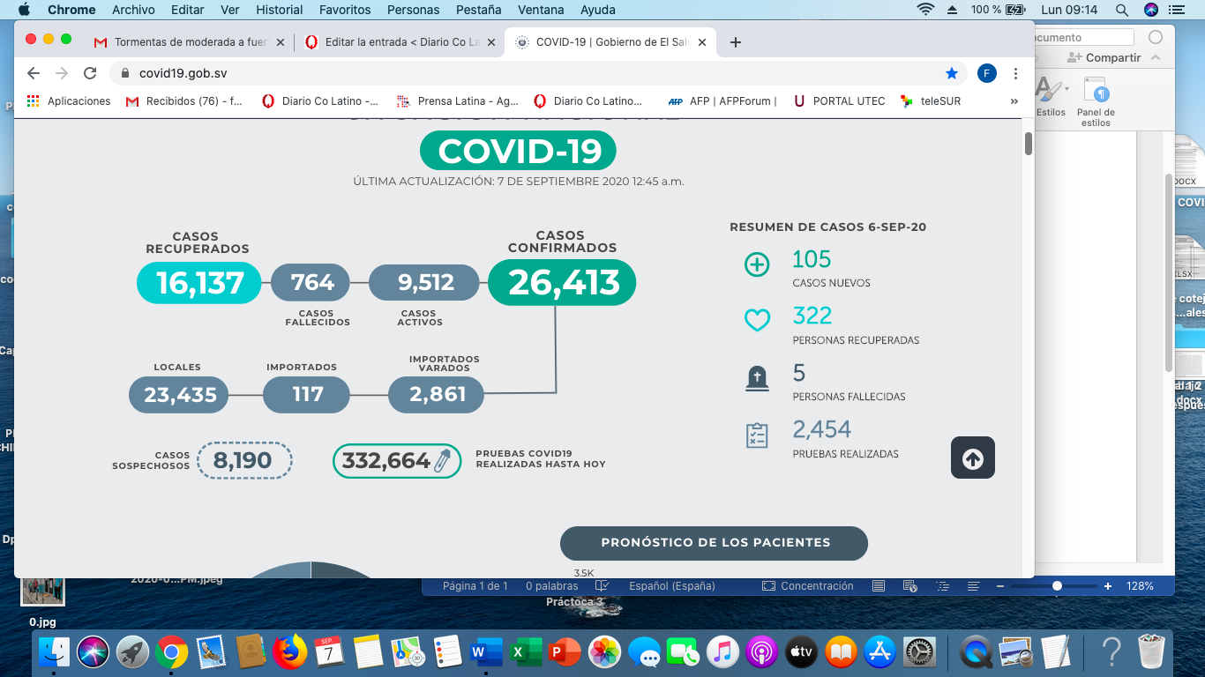Reload the page with the refresh icon
Screen dimensions: 1205x677
point(90,73)
